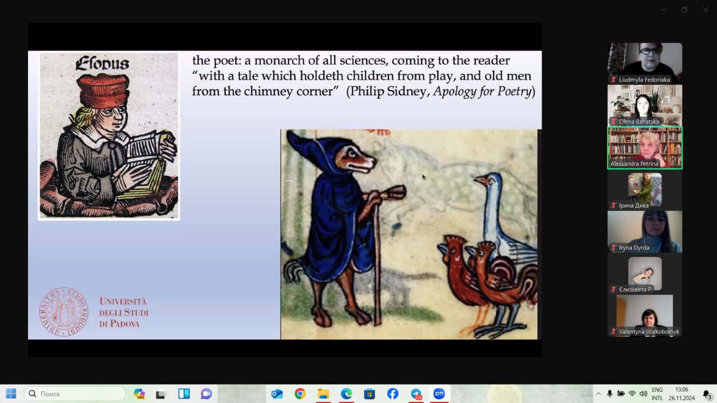Open Telegram from the taskbar
The height and width of the screenshot is (403, 717).
(x=416, y=394)
